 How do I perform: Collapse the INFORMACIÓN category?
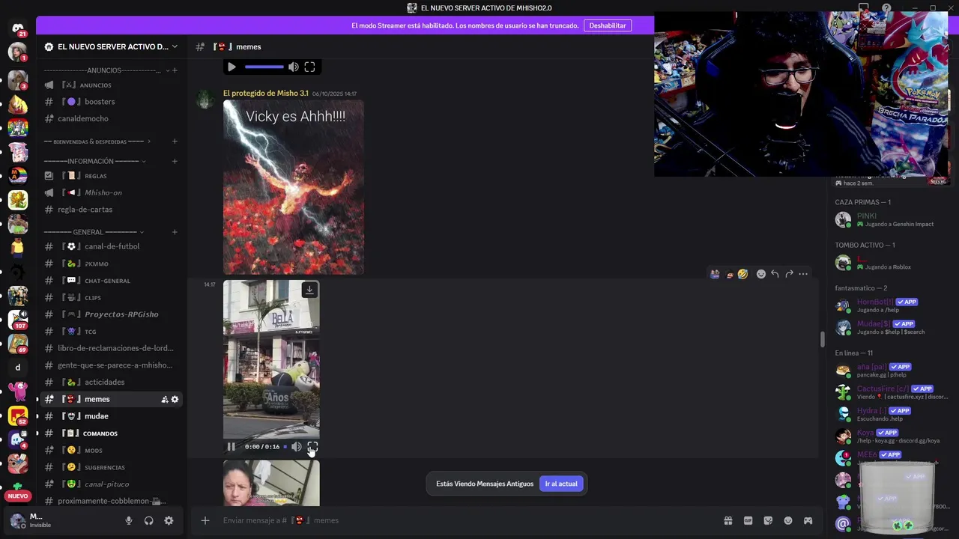tap(94, 161)
